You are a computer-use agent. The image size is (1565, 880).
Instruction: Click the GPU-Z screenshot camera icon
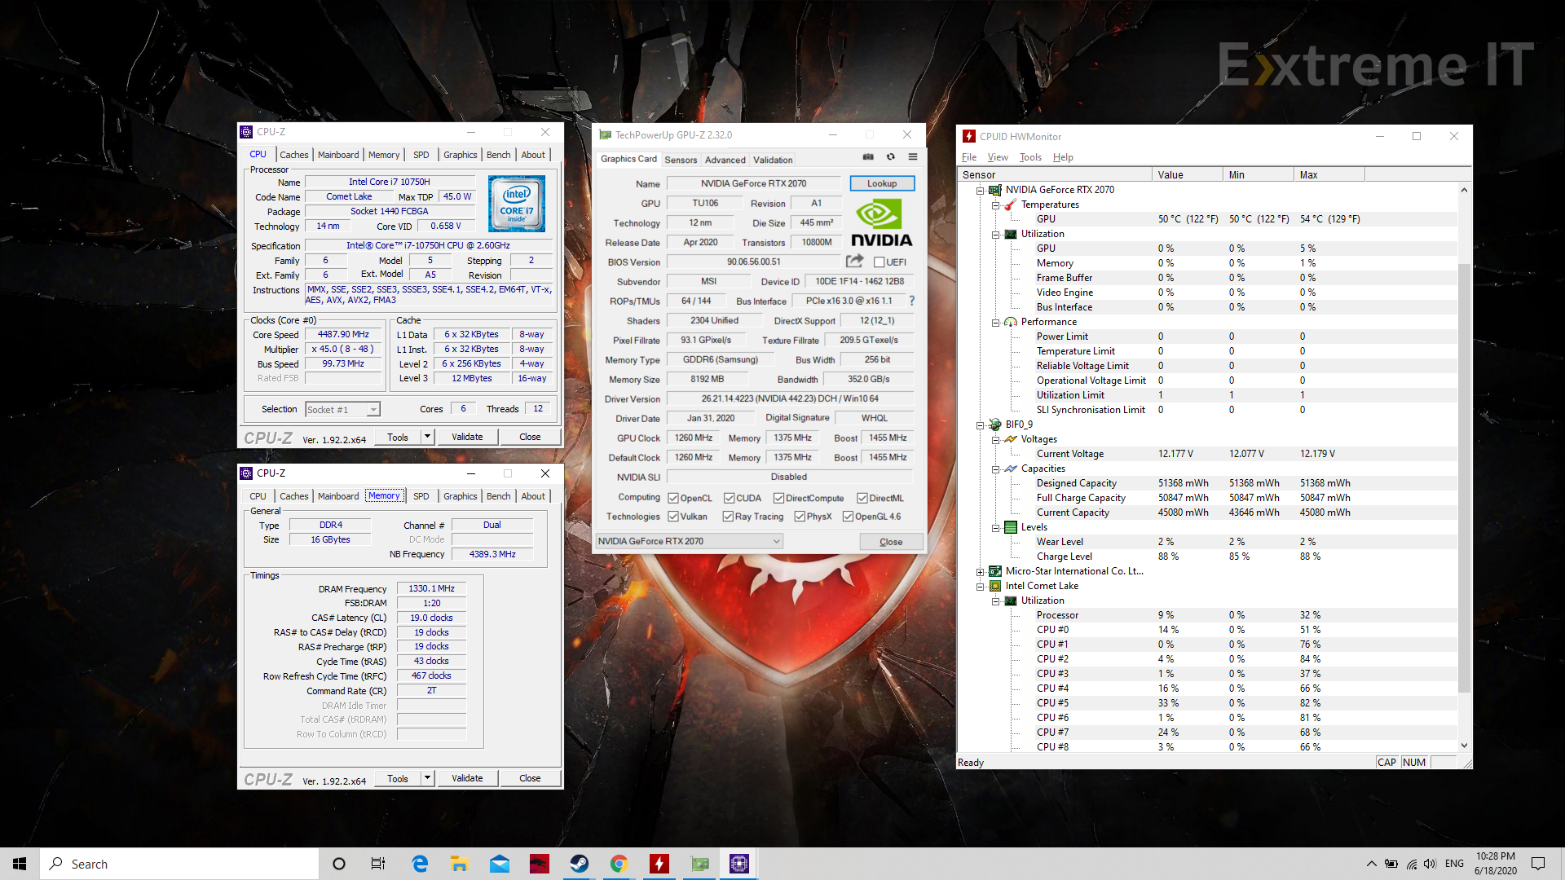tap(868, 157)
